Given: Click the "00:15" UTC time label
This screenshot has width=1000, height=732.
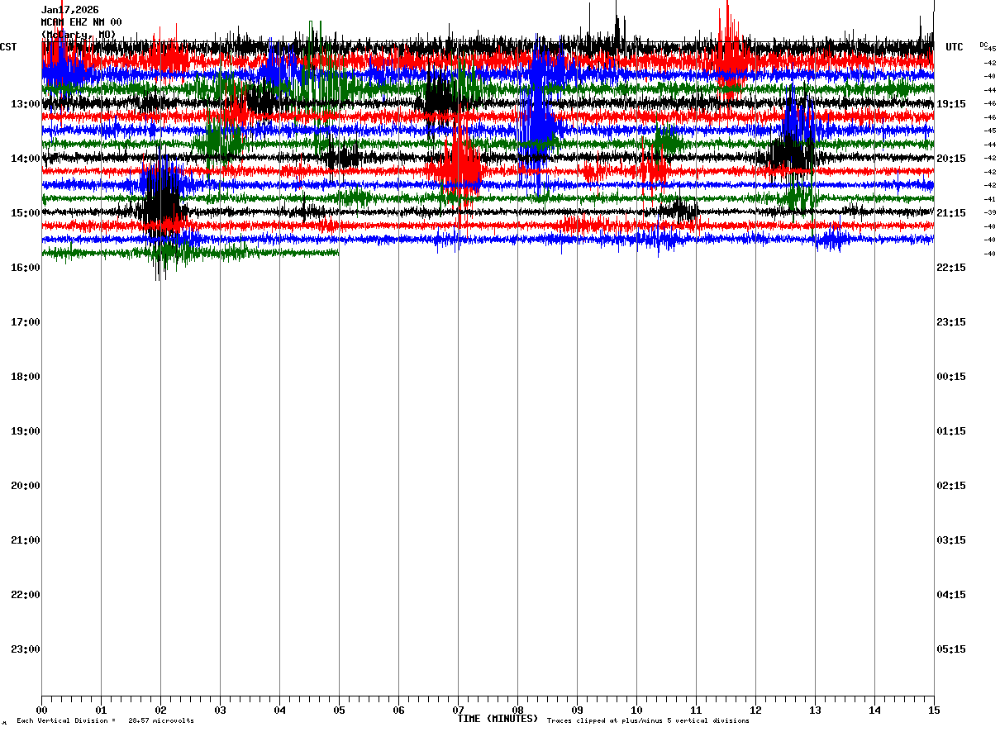Looking at the screenshot, I should point(951,377).
